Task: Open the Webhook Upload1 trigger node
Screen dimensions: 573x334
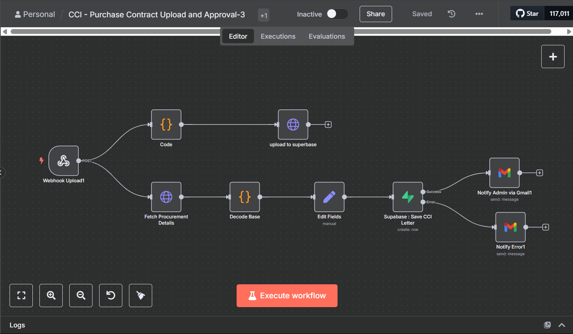Action: [63, 161]
